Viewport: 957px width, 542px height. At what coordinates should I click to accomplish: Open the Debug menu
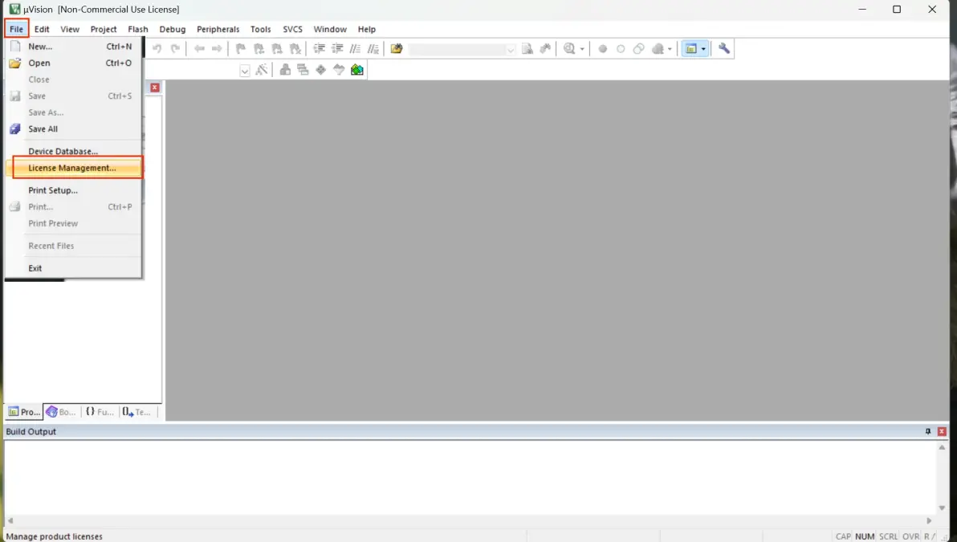pyautogui.click(x=172, y=29)
